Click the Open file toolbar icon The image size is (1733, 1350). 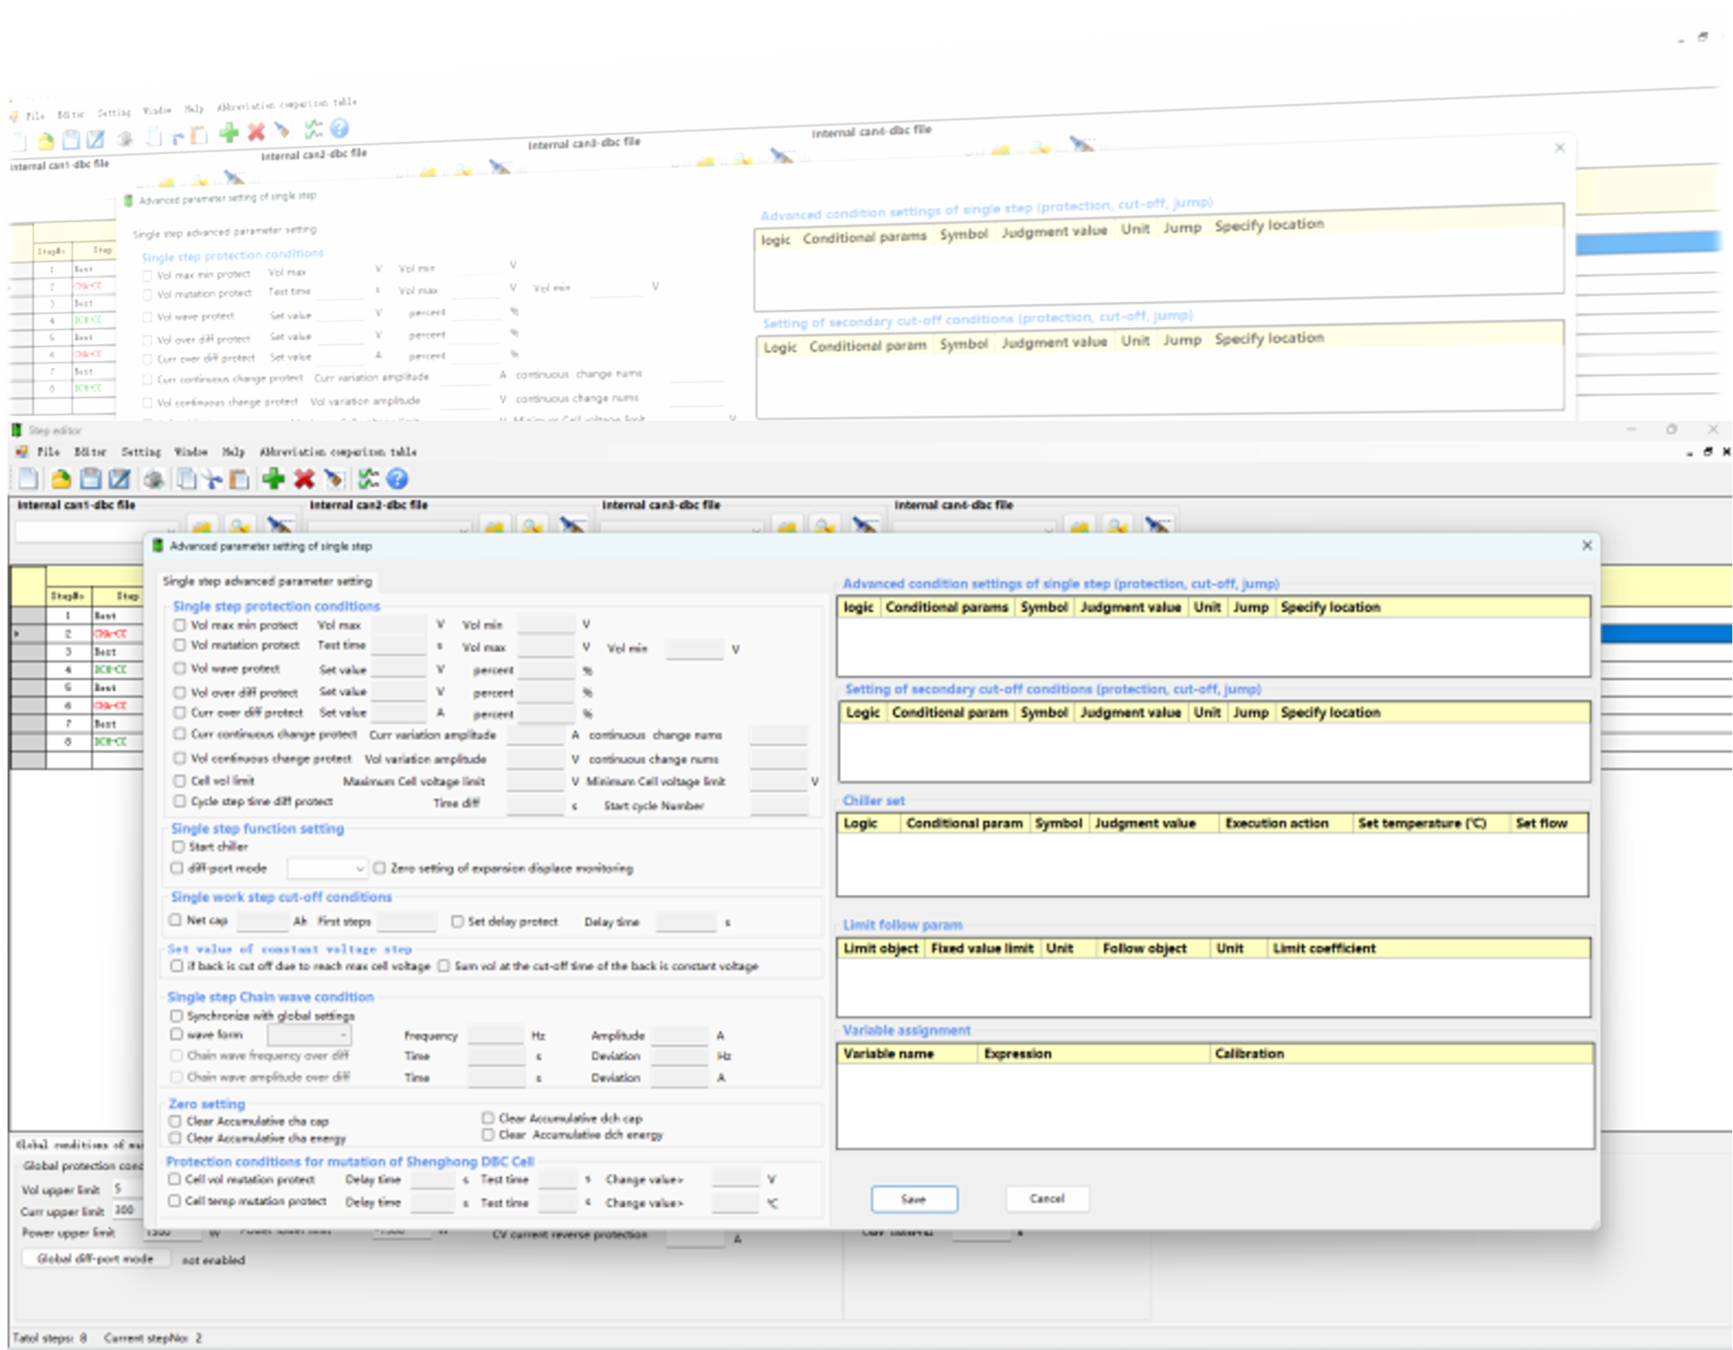pyautogui.click(x=59, y=480)
